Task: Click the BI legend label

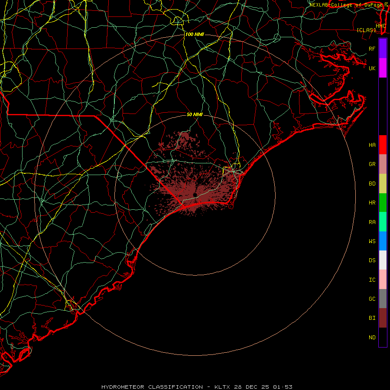Action: point(372,318)
